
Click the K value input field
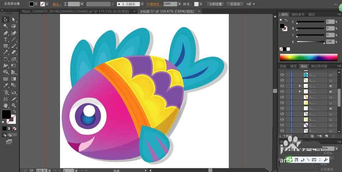point(330,41)
